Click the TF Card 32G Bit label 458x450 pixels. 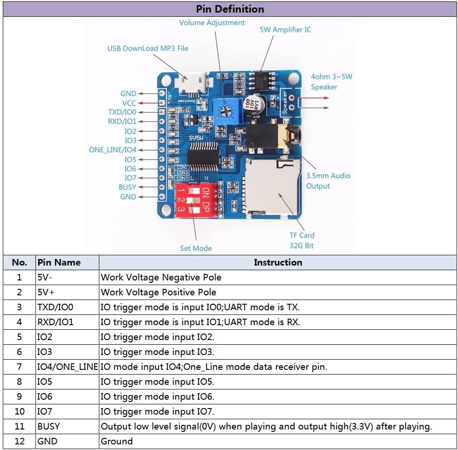302,239
